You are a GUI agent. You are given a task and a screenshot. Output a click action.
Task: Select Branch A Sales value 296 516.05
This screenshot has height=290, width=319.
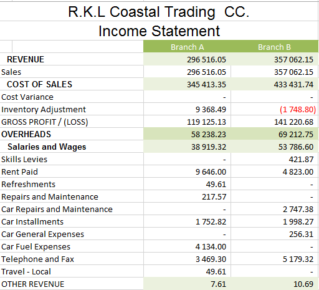[x=206, y=72]
